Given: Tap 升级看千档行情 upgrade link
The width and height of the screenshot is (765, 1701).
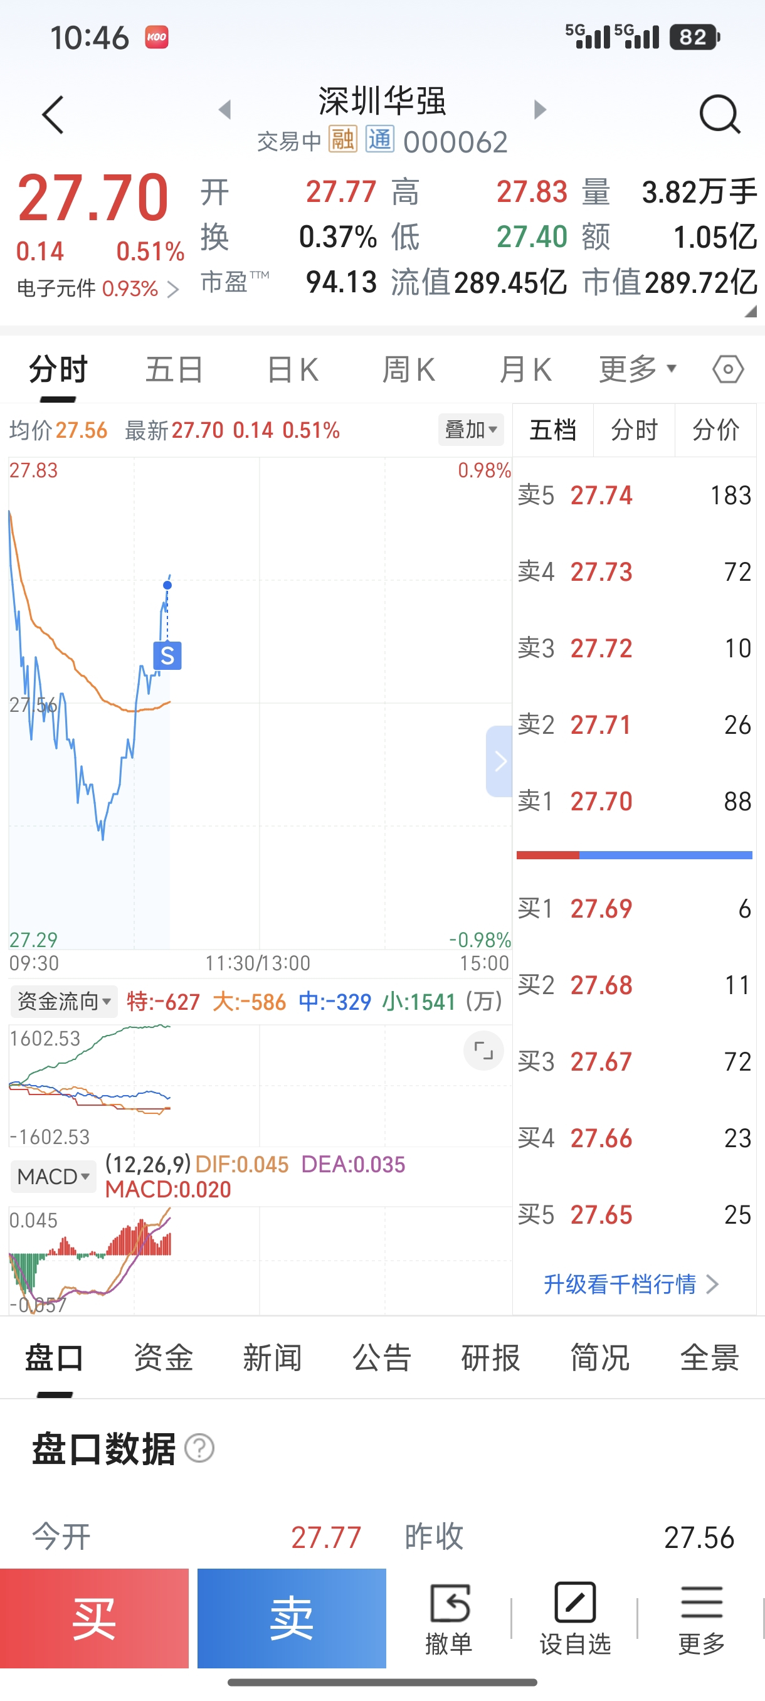Looking at the screenshot, I should coord(631,1284).
